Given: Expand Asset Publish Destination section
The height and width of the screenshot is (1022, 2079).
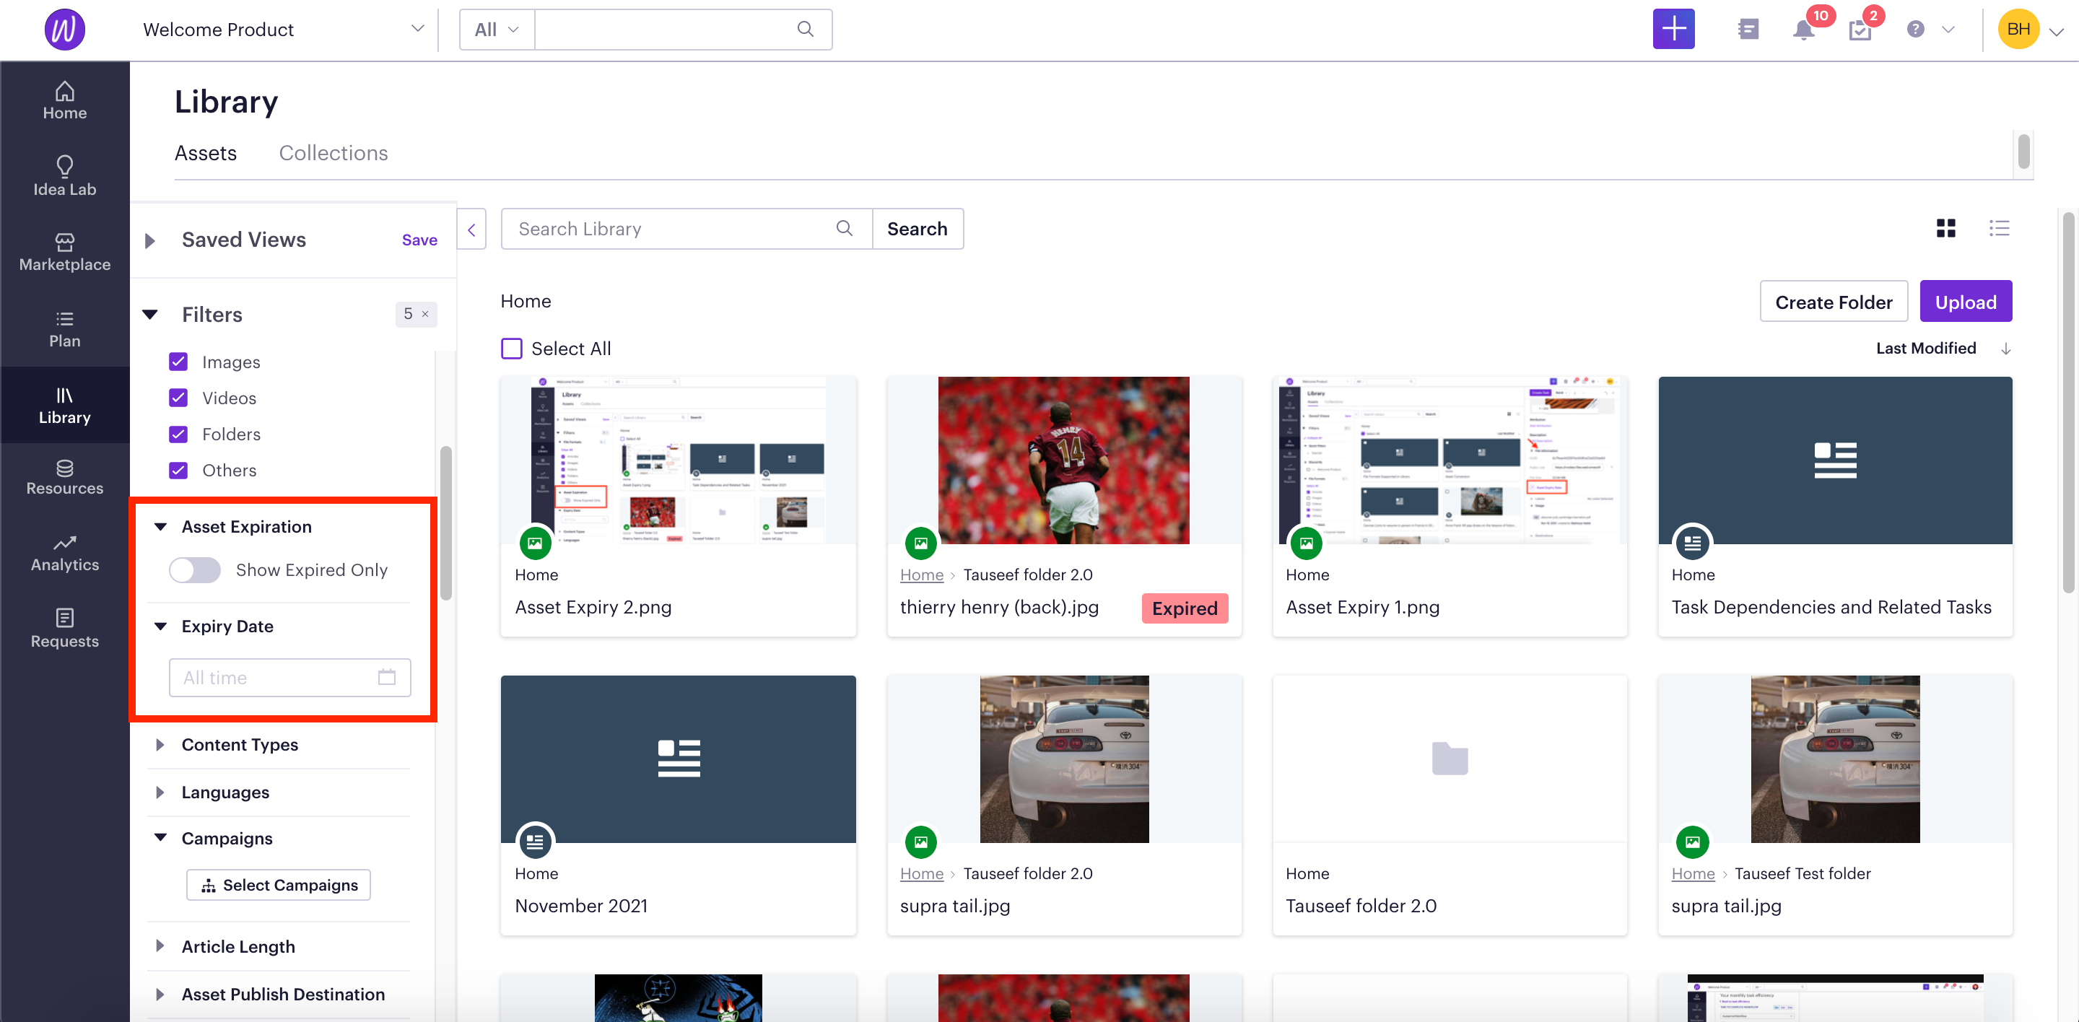Looking at the screenshot, I should (x=160, y=993).
